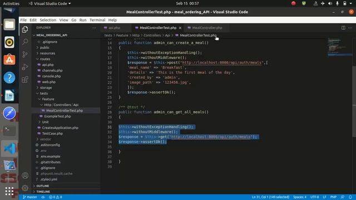Click the LF end of line entry

pos(324,197)
